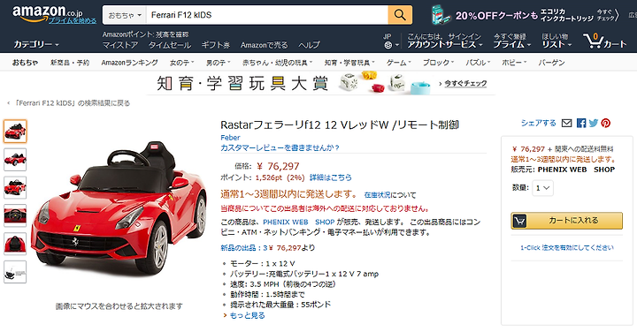Click the 新品の出品：3 link

(x=244, y=248)
